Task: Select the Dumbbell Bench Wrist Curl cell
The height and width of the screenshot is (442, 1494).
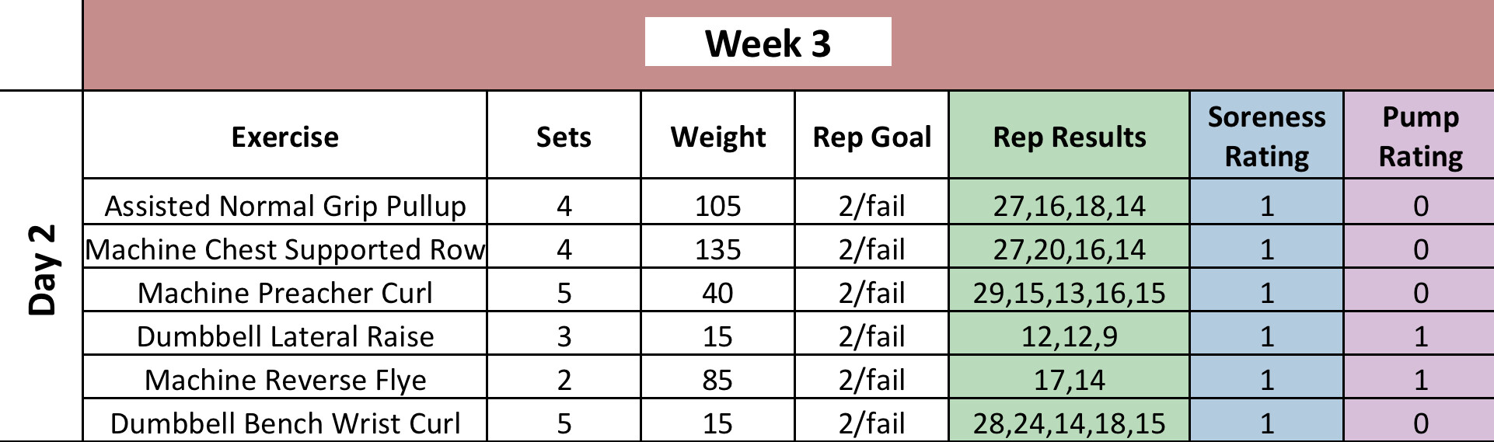Action: pyautogui.click(x=284, y=422)
